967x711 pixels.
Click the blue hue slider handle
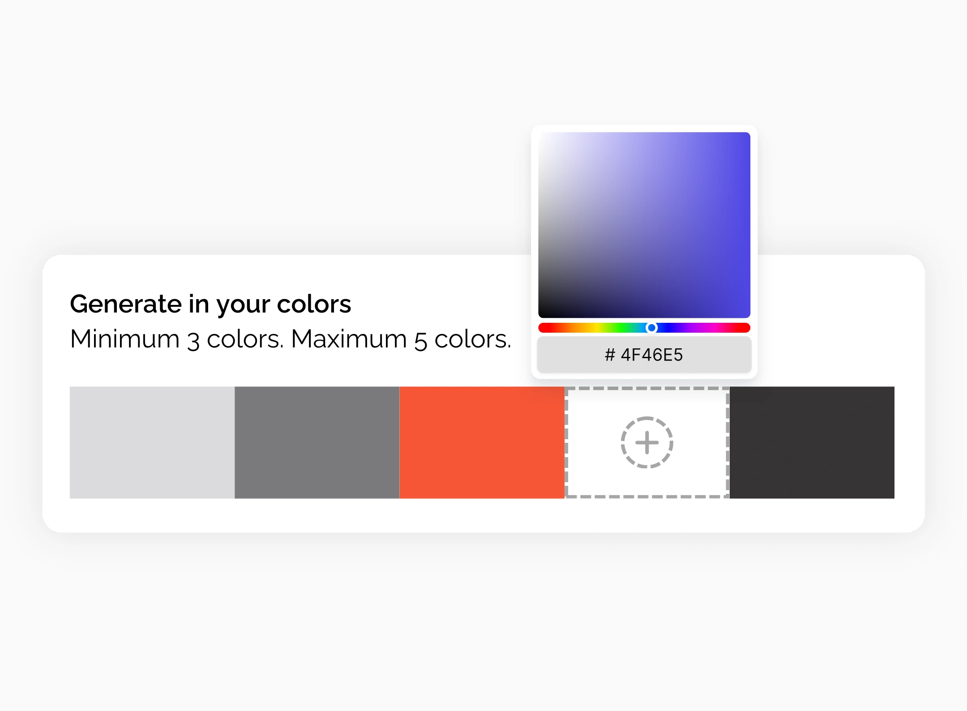(652, 328)
